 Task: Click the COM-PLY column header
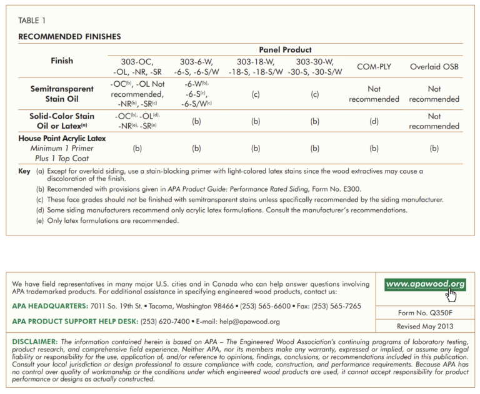click(x=374, y=66)
